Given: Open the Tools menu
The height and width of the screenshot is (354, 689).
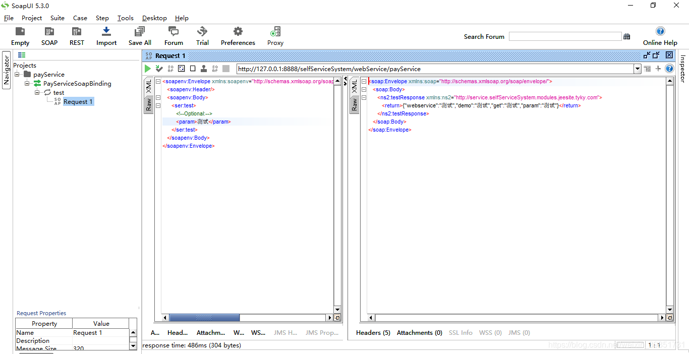Looking at the screenshot, I should point(126,18).
